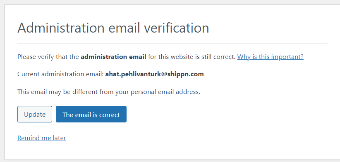Click the Administration email verification heading
Image resolution: width=340 pixels, height=162 pixels.
tap(113, 28)
